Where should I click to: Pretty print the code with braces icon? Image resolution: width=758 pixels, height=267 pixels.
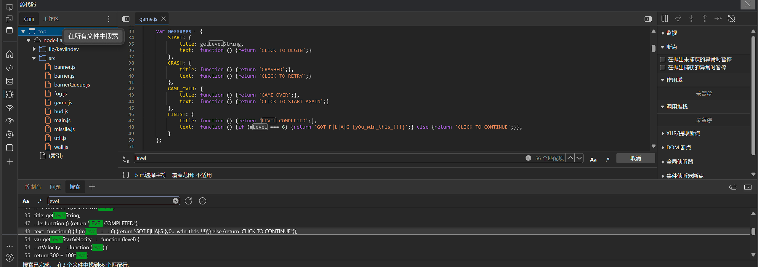[x=126, y=175]
